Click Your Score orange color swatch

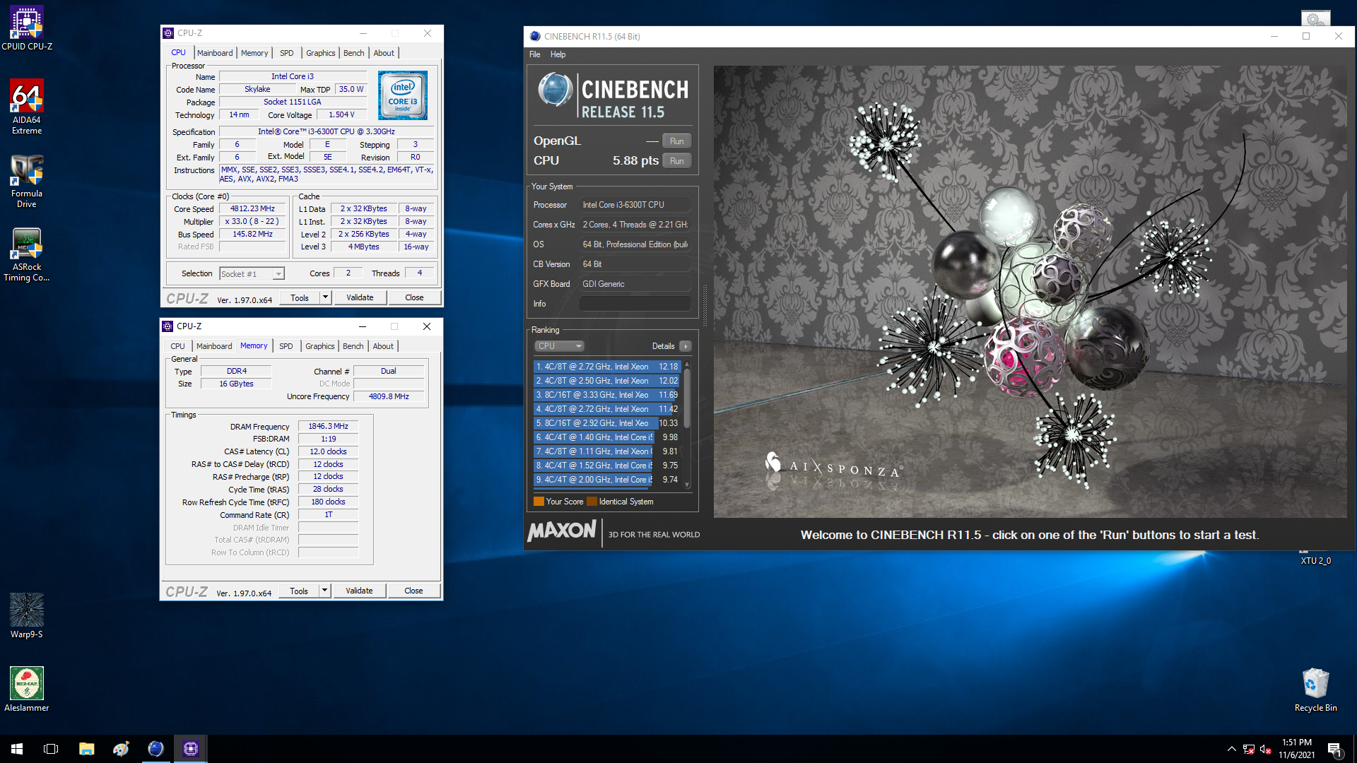pyautogui.click(x=539, y=502)
